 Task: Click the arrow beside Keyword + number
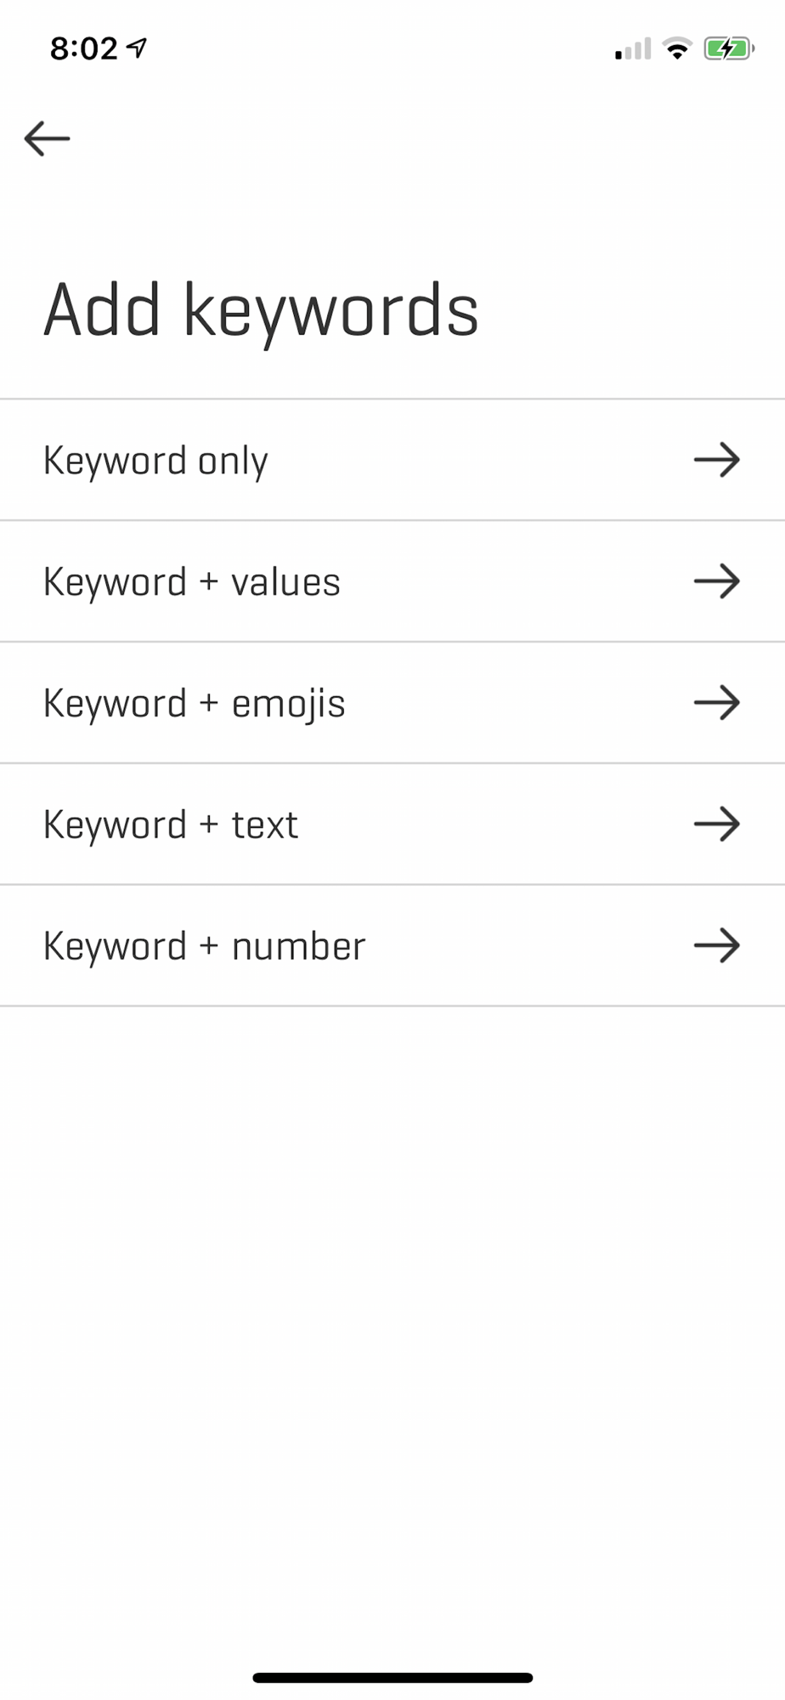[717, 945]
